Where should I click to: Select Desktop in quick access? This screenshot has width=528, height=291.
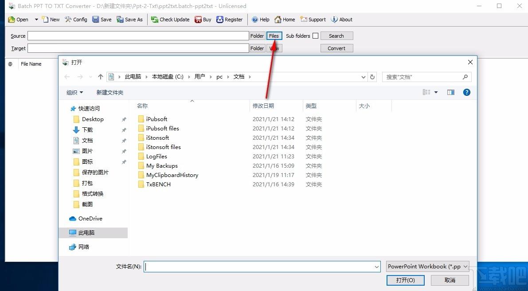93,119
